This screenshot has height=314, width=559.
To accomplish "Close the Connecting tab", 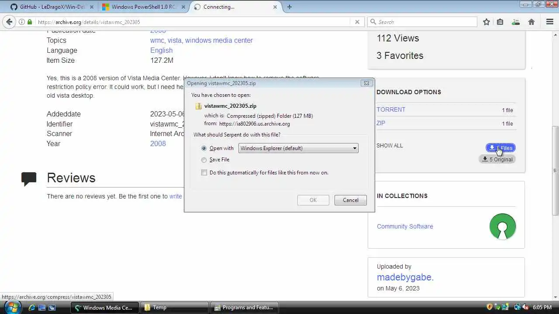I will [x=275, y=7].
